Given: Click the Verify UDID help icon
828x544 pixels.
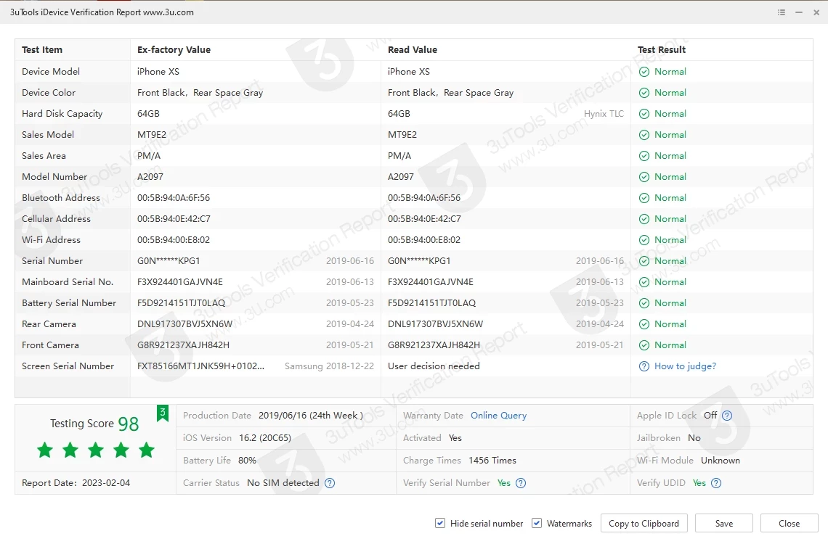Looking at the screenshot, I should click(x=716, y=483).
